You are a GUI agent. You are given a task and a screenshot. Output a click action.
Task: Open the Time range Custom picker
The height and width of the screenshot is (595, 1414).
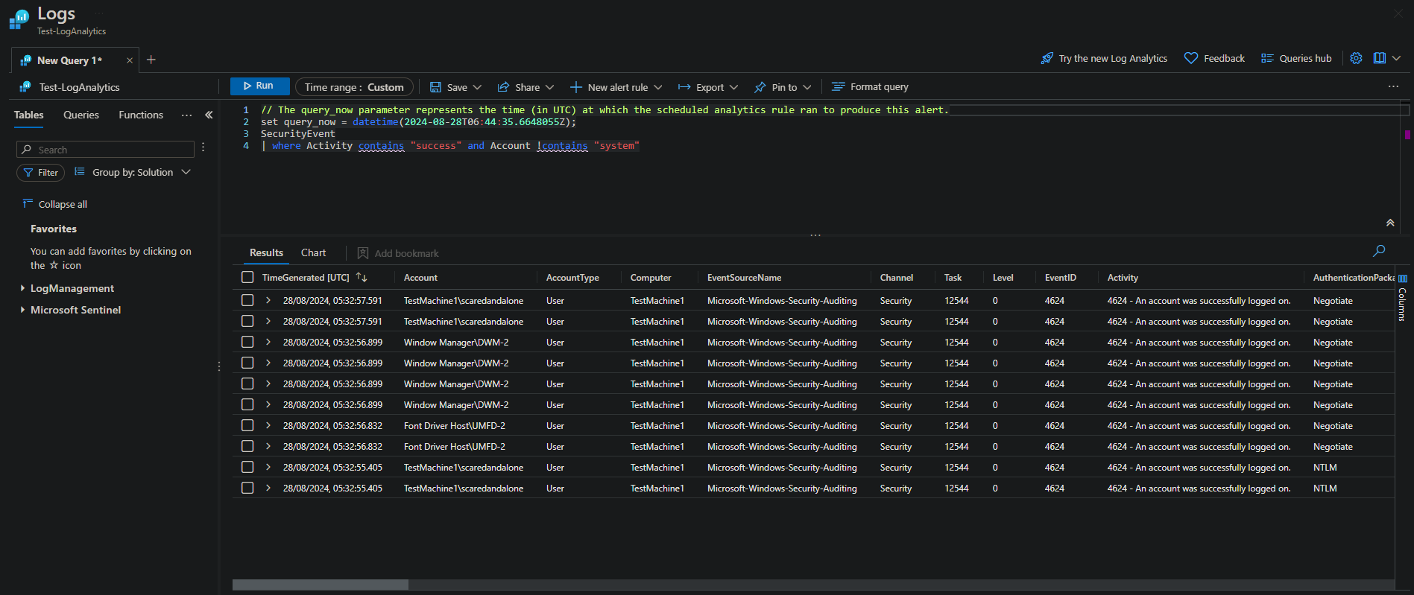pos(354,87)
